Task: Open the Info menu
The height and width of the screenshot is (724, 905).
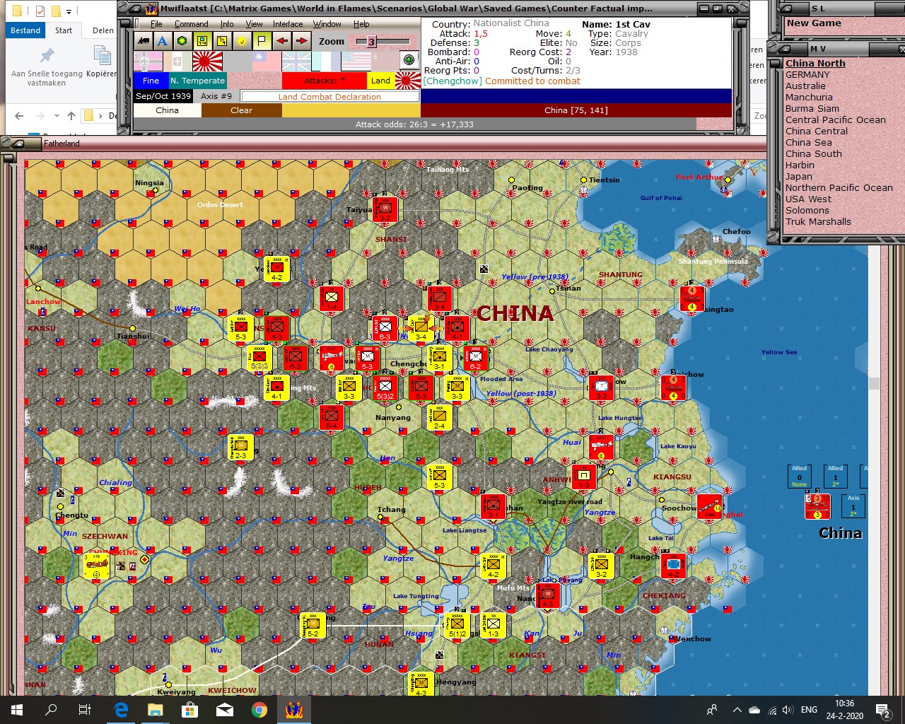Action: click(227, 24)
